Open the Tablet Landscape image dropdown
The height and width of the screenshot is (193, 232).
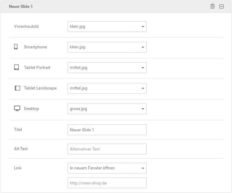coord(107,88)
